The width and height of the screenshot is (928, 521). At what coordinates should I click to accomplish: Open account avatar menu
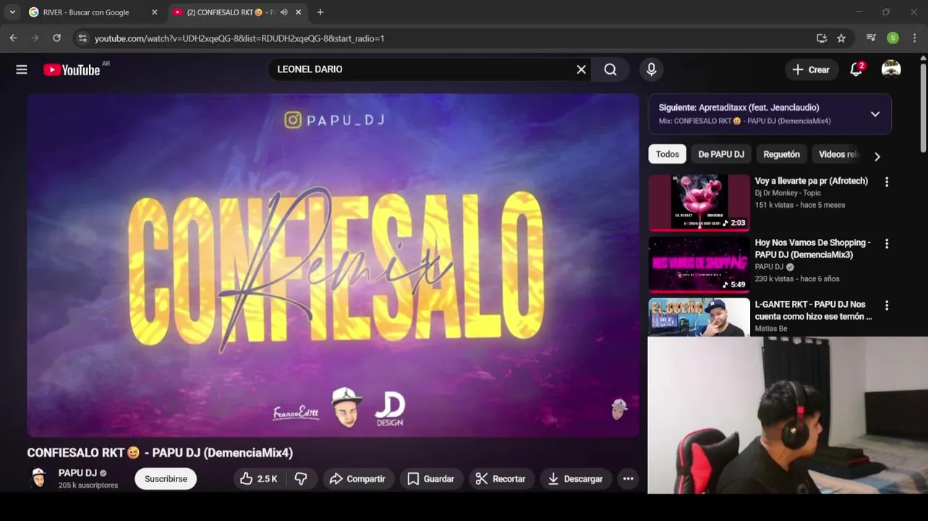[891, 69]
